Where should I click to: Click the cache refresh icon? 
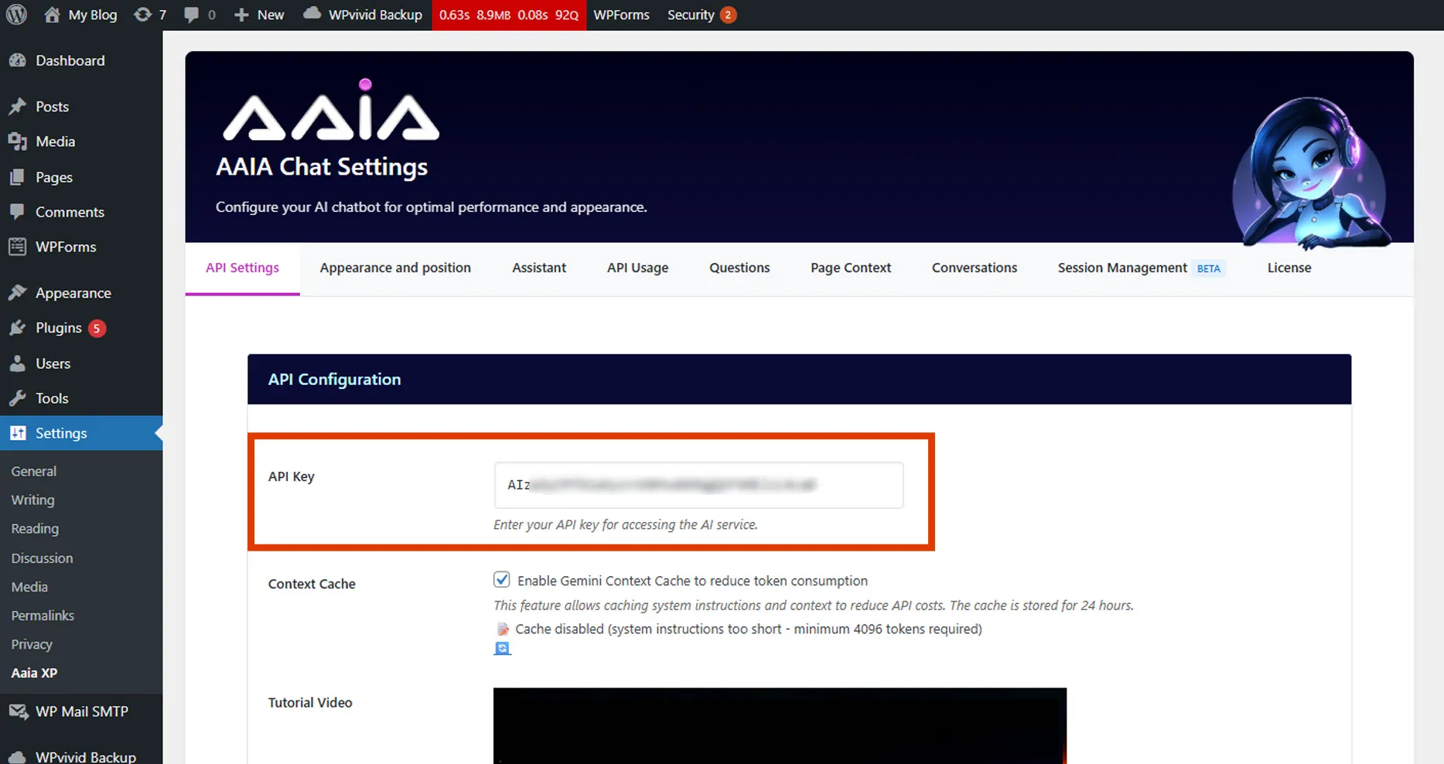502,648
